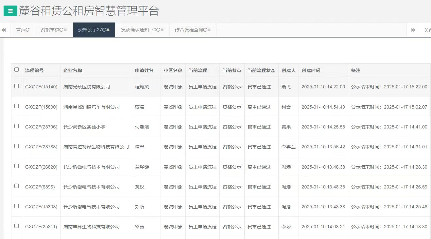431x239 pixels.
Task: Open the 关闭 tab-operations dropdown
Action: [x=427, y=29]
